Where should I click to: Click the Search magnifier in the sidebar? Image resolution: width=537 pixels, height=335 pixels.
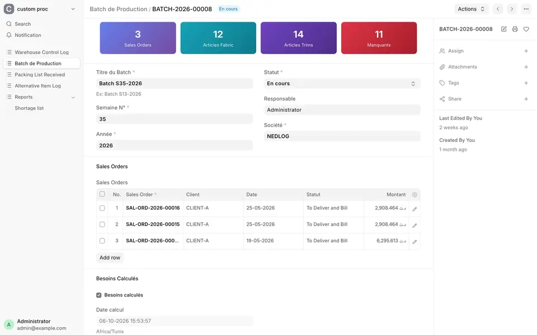9,24
